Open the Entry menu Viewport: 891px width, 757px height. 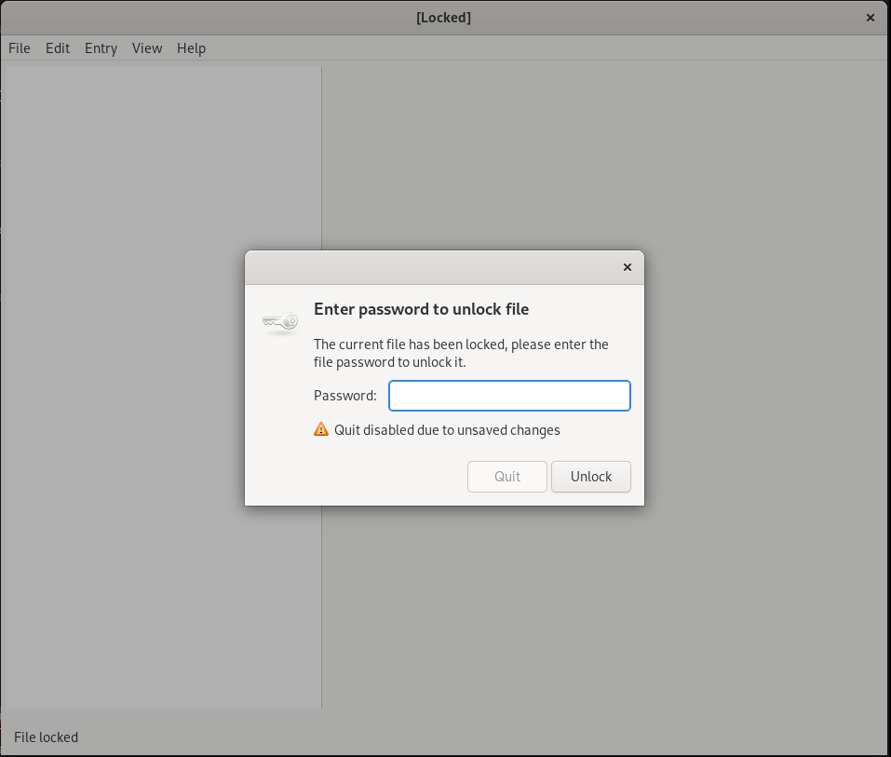(101, 48)
